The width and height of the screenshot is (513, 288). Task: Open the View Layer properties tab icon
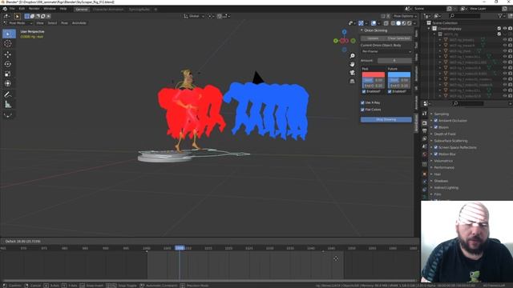tap(424, 138)
